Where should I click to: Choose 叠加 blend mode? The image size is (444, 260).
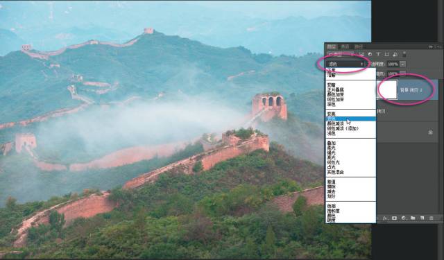tap(351, 143)
